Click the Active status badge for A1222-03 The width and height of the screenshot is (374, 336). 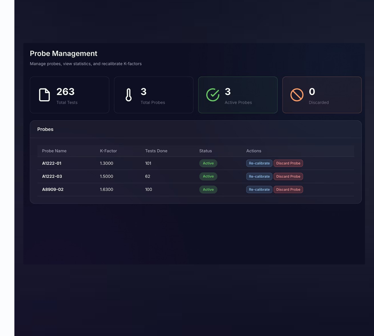click(x=208, y=176)
